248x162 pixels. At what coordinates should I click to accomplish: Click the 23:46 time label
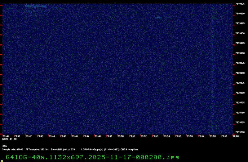tap(75, 136)
